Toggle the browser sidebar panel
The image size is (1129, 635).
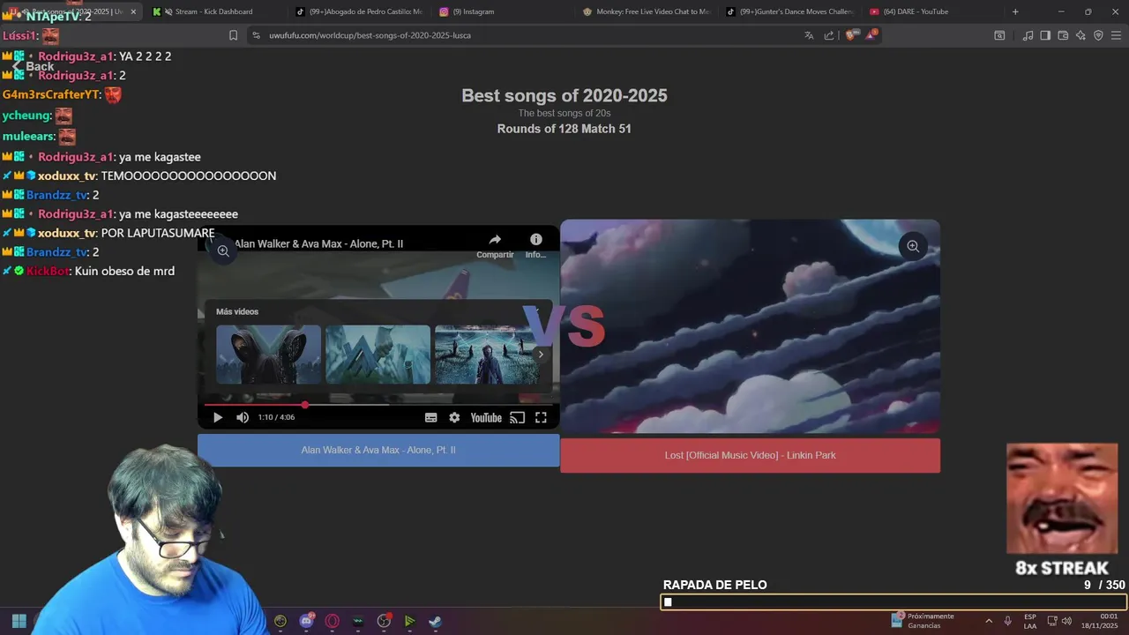(x=1045, y=35)
